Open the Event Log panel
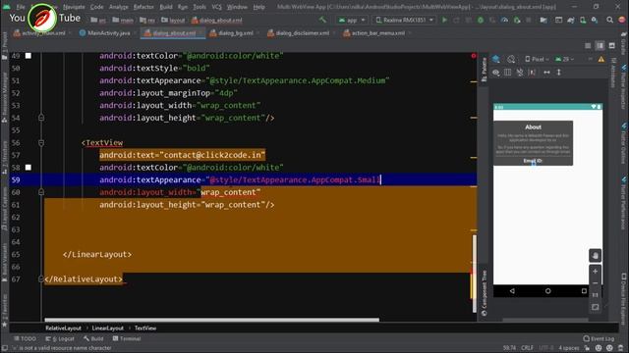The image size is (629, 353). (599, 338)
